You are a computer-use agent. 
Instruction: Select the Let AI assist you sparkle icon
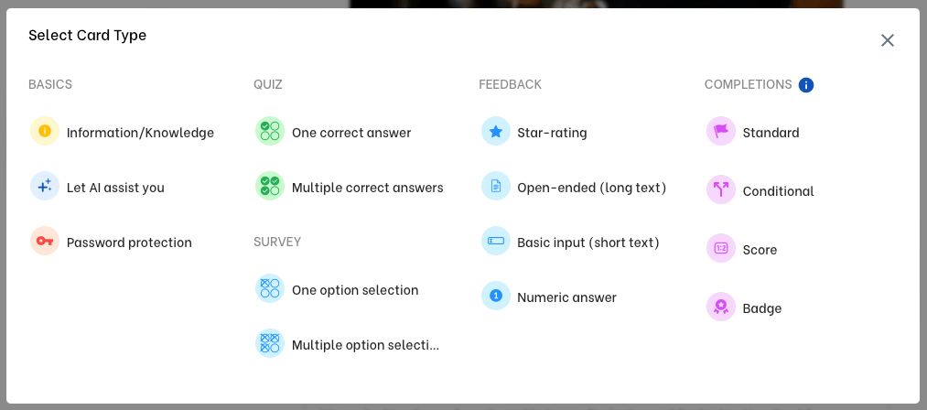pyautogui.click(x=45, y=187)
